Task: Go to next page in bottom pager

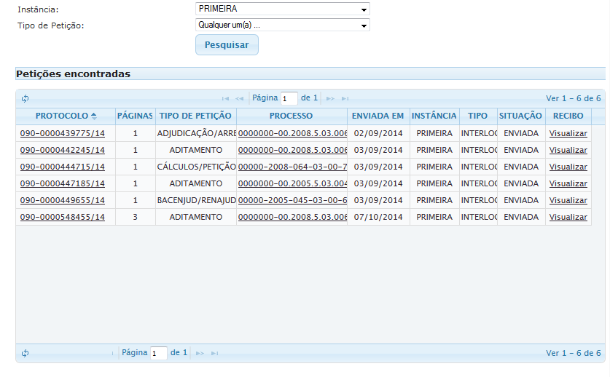Action: click(200, 353)
